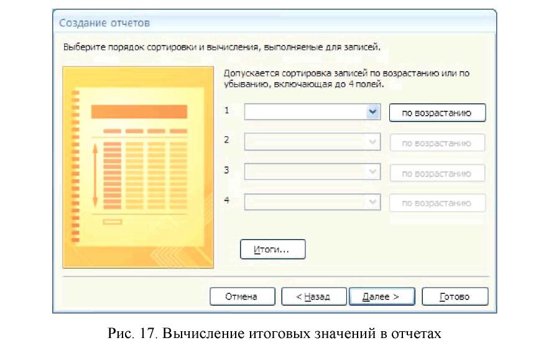This screenshot has width=541, height=353.
Task: Open the first sort field dropdown arrow
Action: pyautogui.click(x=373, y=112)
